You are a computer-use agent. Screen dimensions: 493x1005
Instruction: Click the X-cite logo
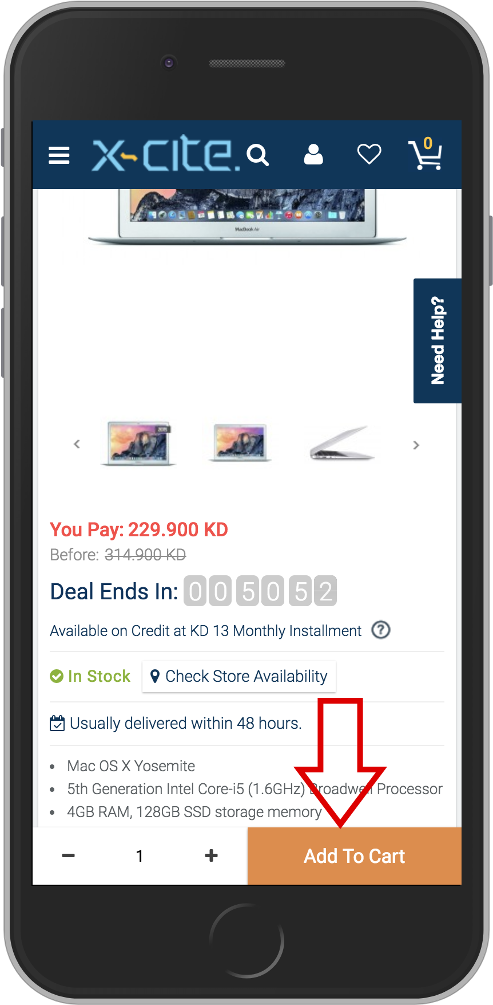[x=166, y=155]
